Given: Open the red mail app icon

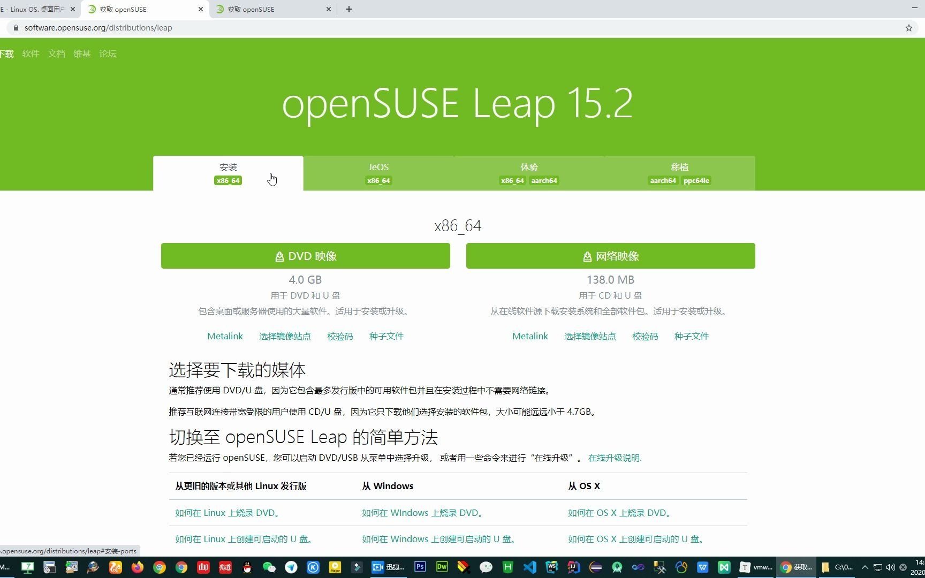Looking at the screenshot, I should click(x=203, y=567).
